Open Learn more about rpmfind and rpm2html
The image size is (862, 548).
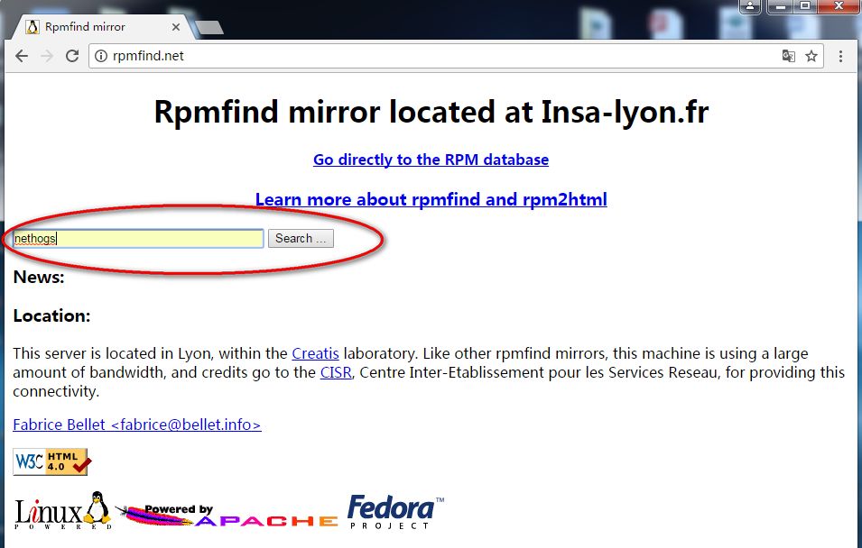click(x=431, y=199)
